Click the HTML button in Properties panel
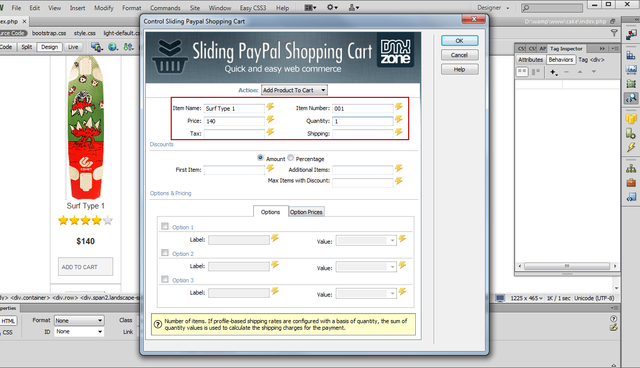The height and width of the screenshot is (368, 640). (8, 321)
